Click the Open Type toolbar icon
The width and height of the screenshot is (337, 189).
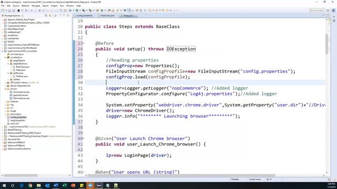109,10
